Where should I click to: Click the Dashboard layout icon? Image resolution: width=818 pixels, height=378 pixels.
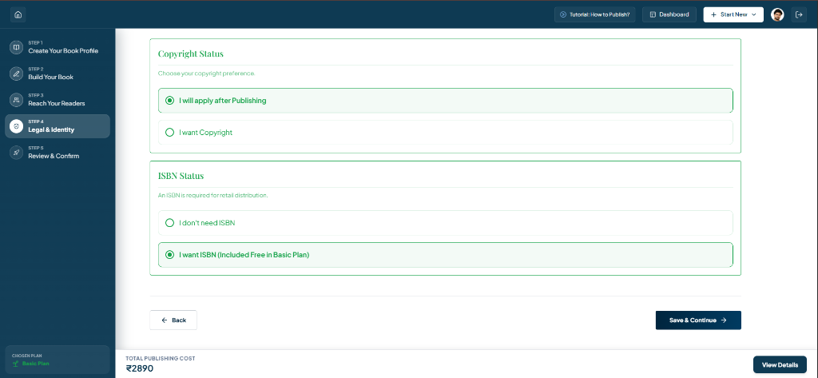653,14
